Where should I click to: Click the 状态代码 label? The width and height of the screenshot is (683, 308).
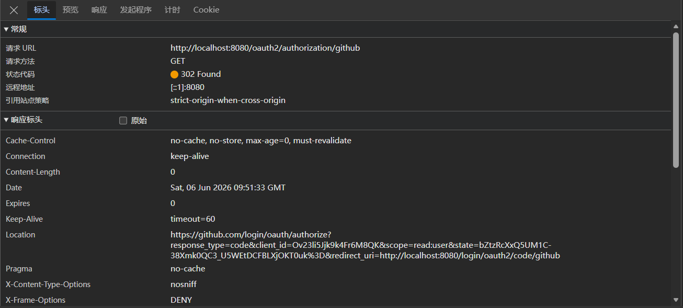(20, 74)
